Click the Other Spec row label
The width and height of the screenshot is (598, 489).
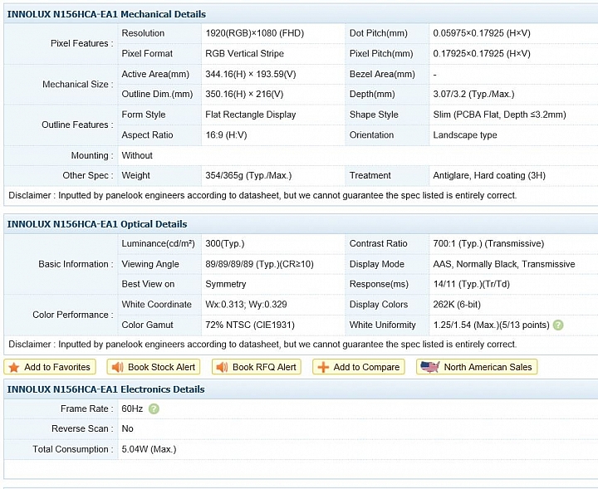[x=88, y=176]
